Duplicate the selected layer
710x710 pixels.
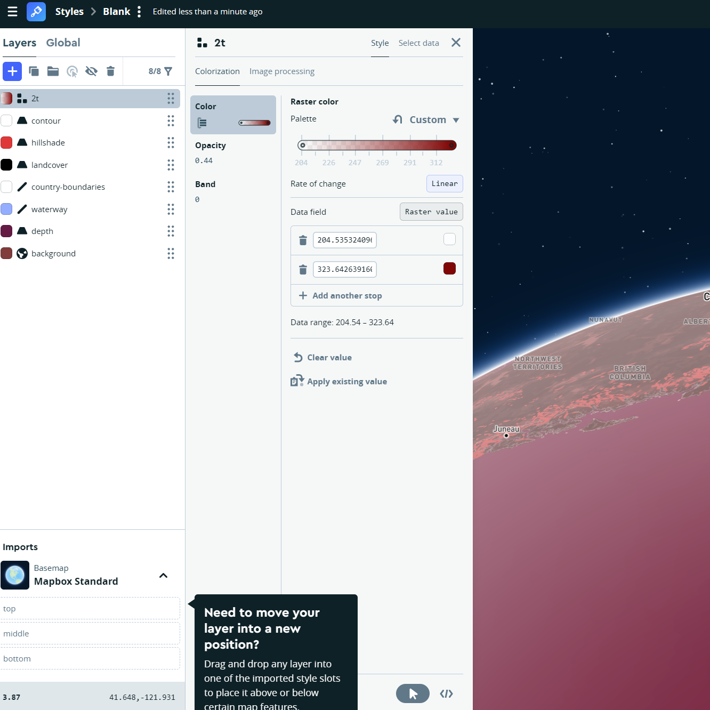coord(34,71)
